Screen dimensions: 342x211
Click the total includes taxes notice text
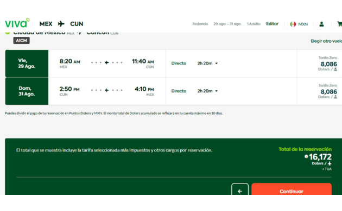coord(114,150)
